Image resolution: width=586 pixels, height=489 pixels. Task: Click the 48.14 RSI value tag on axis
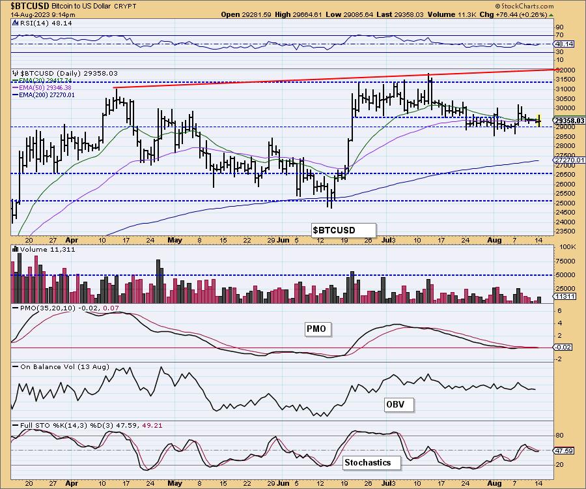565,44
